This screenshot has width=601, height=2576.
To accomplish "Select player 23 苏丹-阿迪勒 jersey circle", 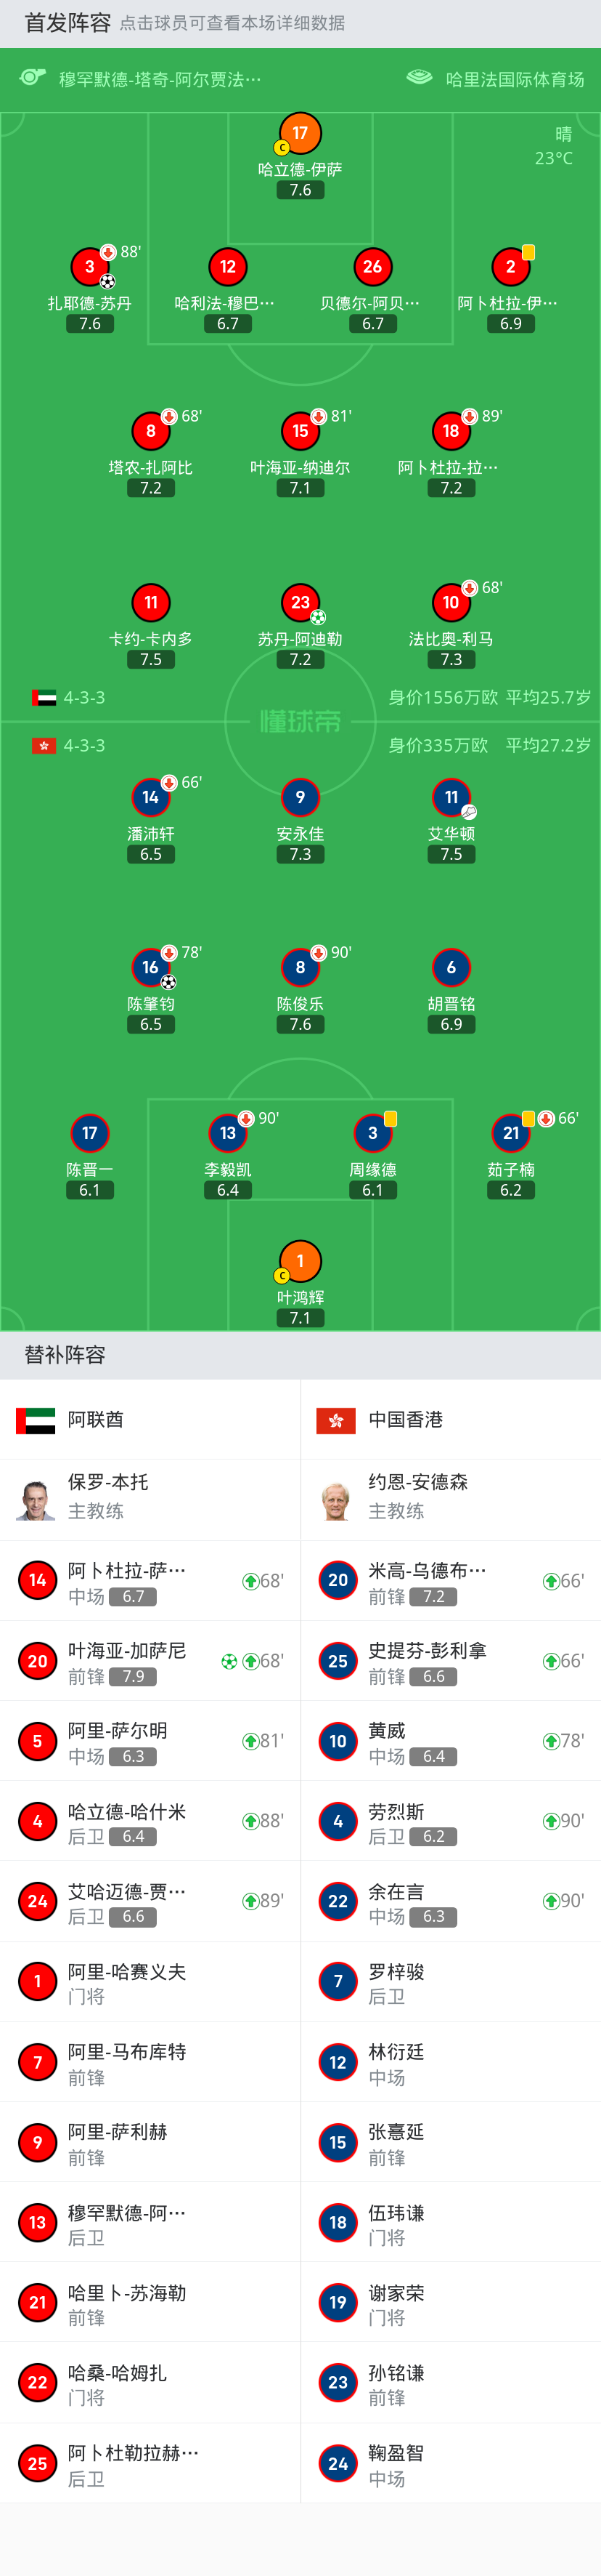I will [300, 602].
